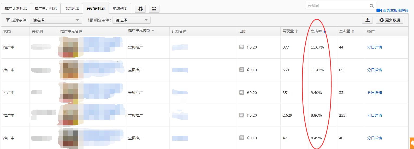Click the download report icon button
The image size is (414, 149).
click(x=367, y=20)
